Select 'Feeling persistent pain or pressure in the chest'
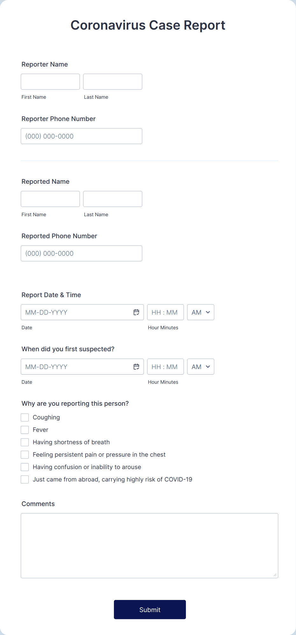 [x=25, y=454]
